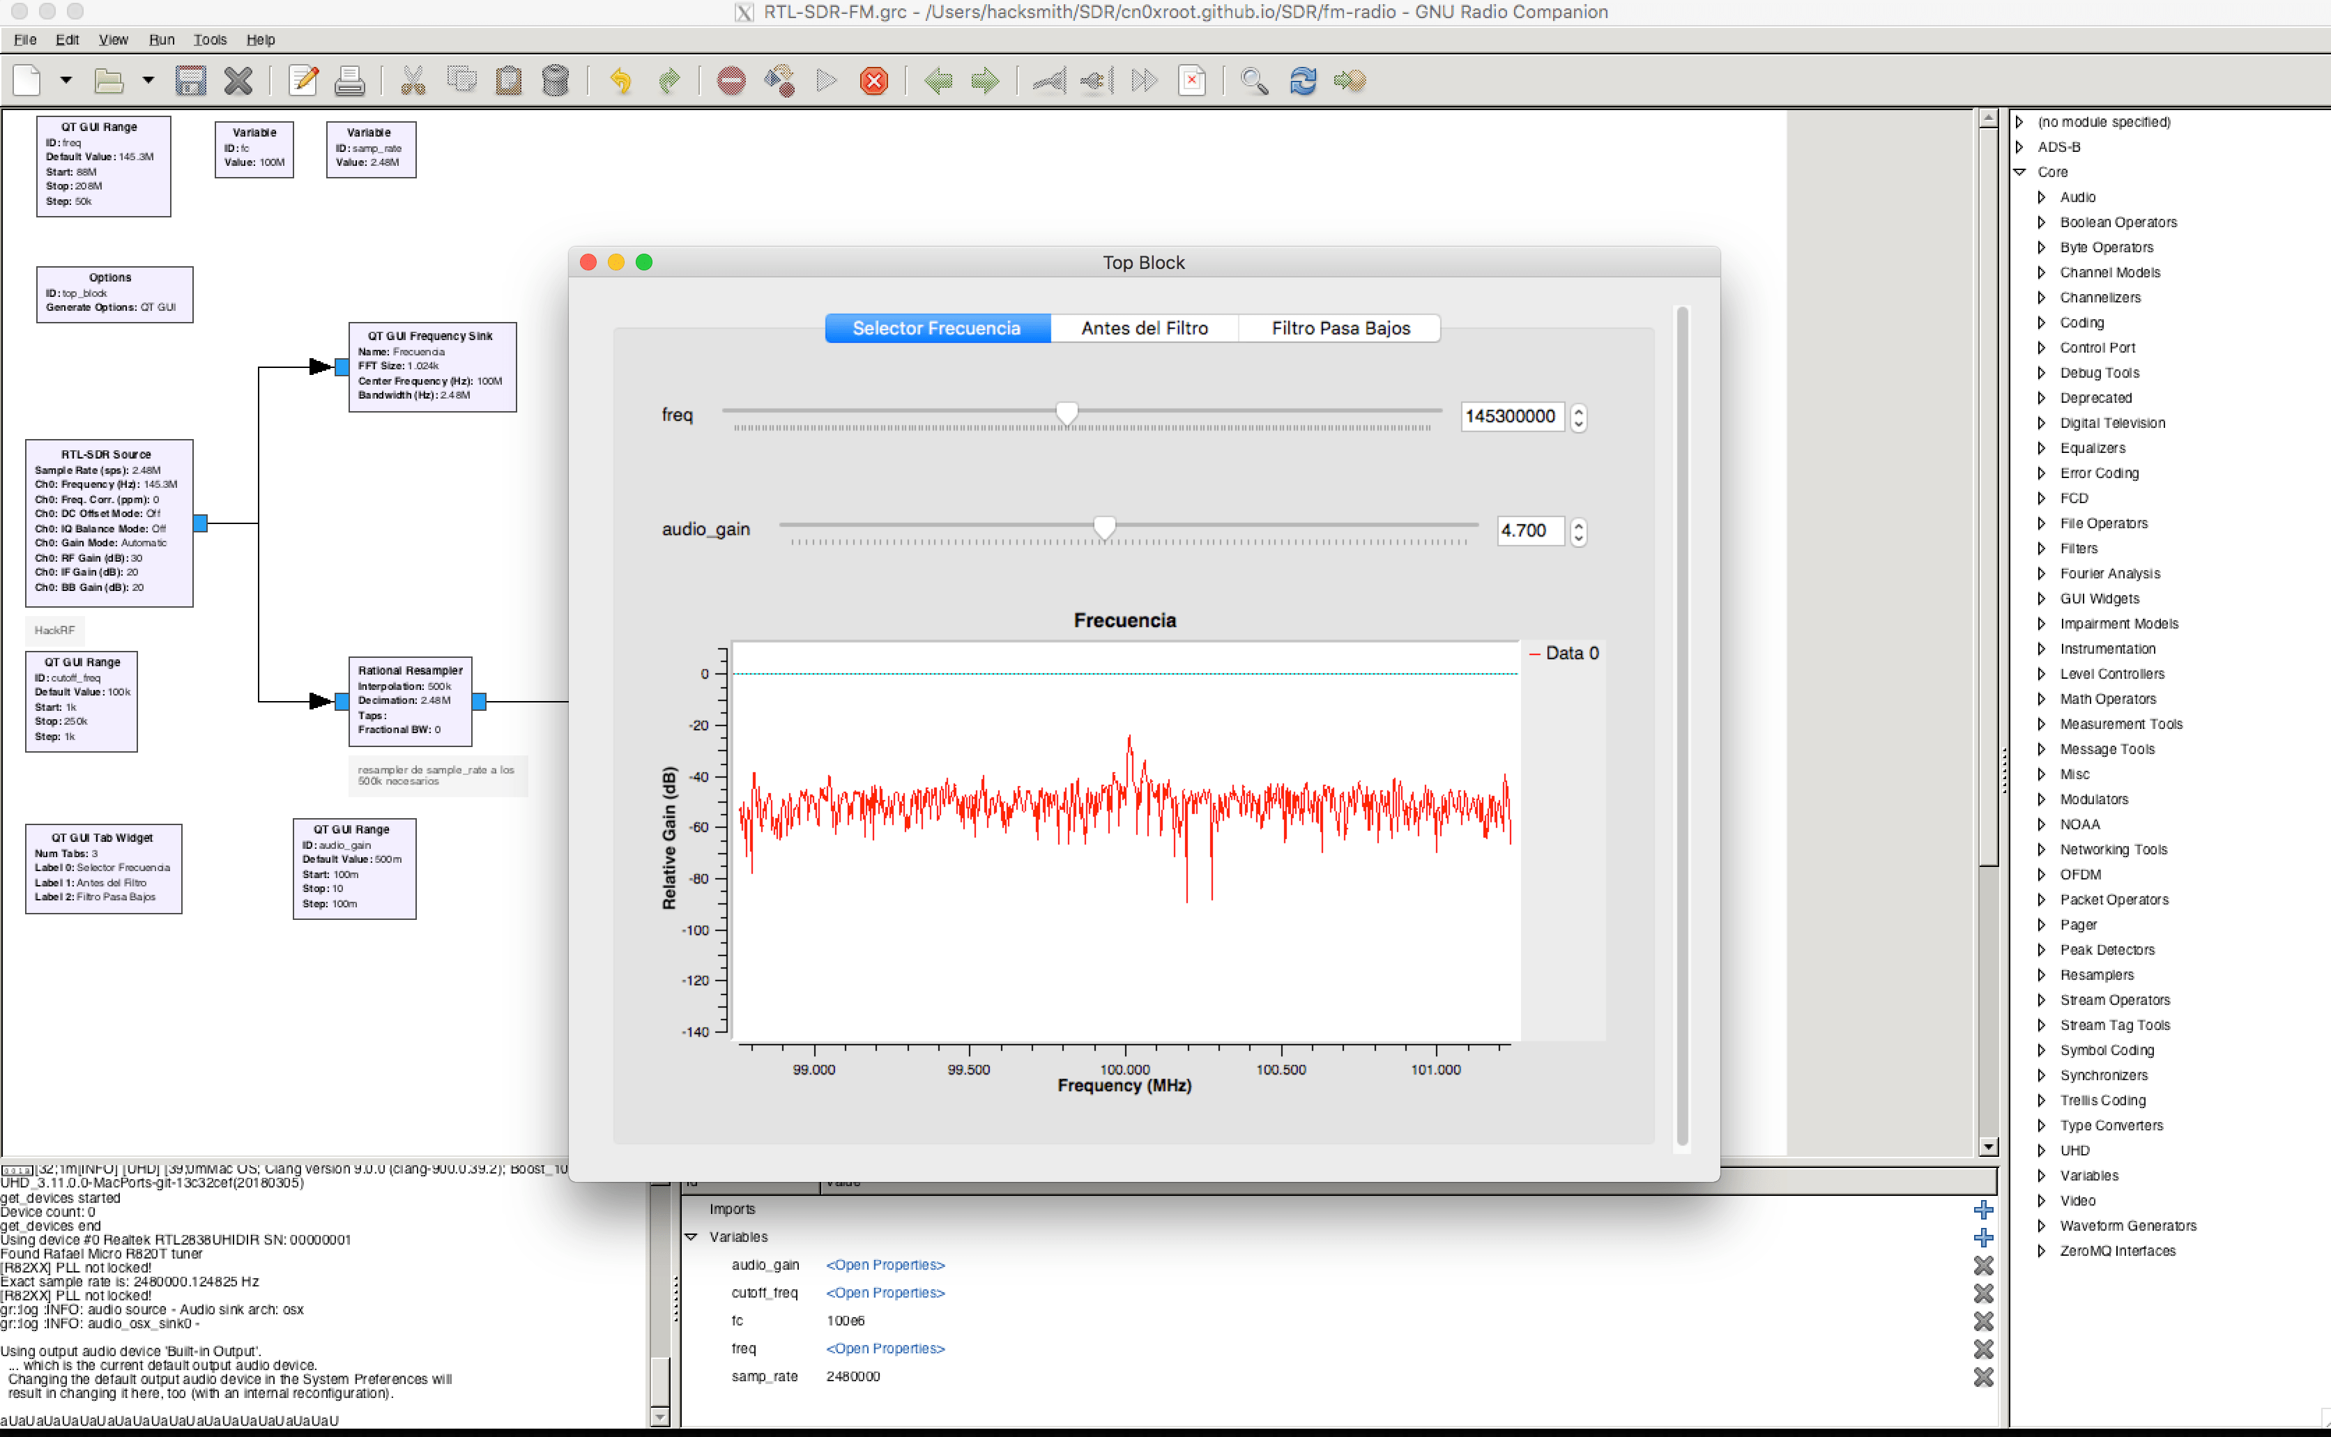Screen dimensions: 2331x1437
Task: Collapse the Core module tree
Action: tap(2020, 172)
